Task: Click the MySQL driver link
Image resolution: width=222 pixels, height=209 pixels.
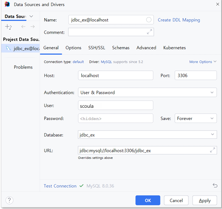Action: tap(106, 62)
